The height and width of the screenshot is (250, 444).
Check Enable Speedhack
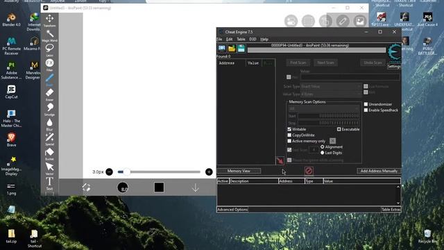pyautogui.click(x=366, y=110)
